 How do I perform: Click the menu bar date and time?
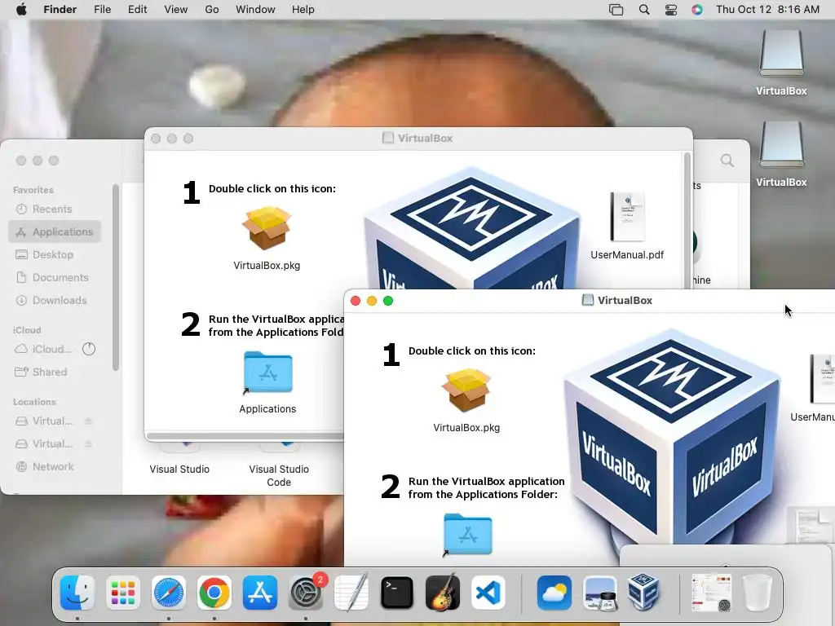click(x=767, y=10)
